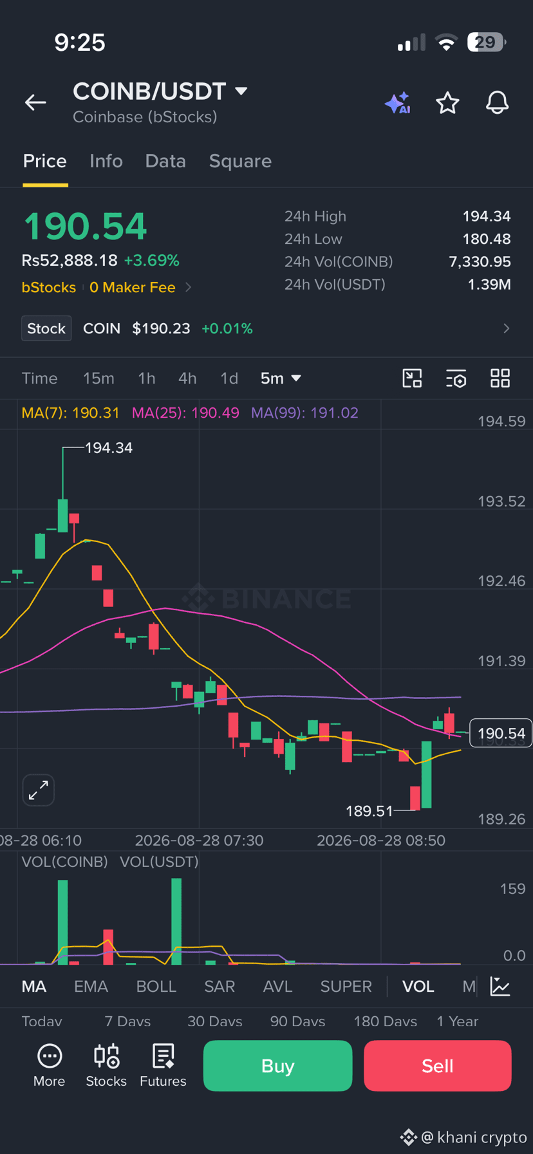This screenshot has height=1154, width=533.
Task: Toggle the SUPER indicator
Action: tap(346, 986)
